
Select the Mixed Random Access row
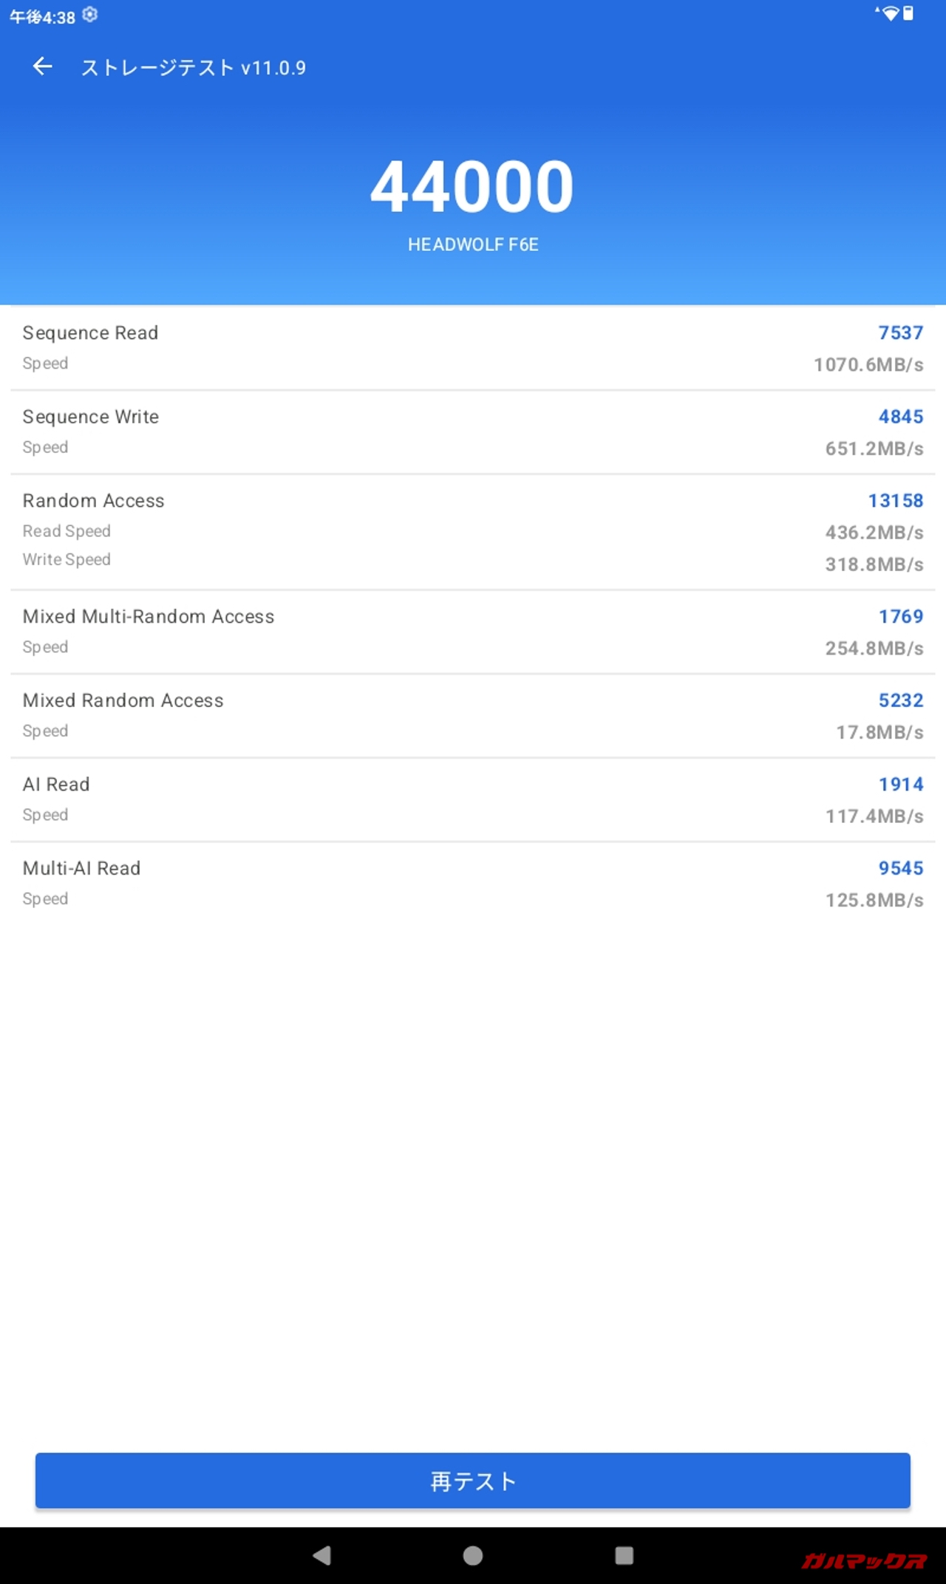[473, 715]
